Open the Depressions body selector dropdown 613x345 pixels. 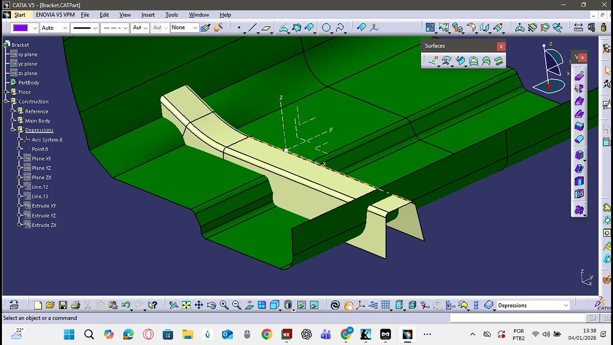click(566, 305)
